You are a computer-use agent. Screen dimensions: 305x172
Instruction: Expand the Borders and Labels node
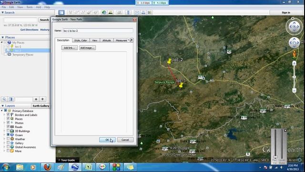tap(4, 115)
